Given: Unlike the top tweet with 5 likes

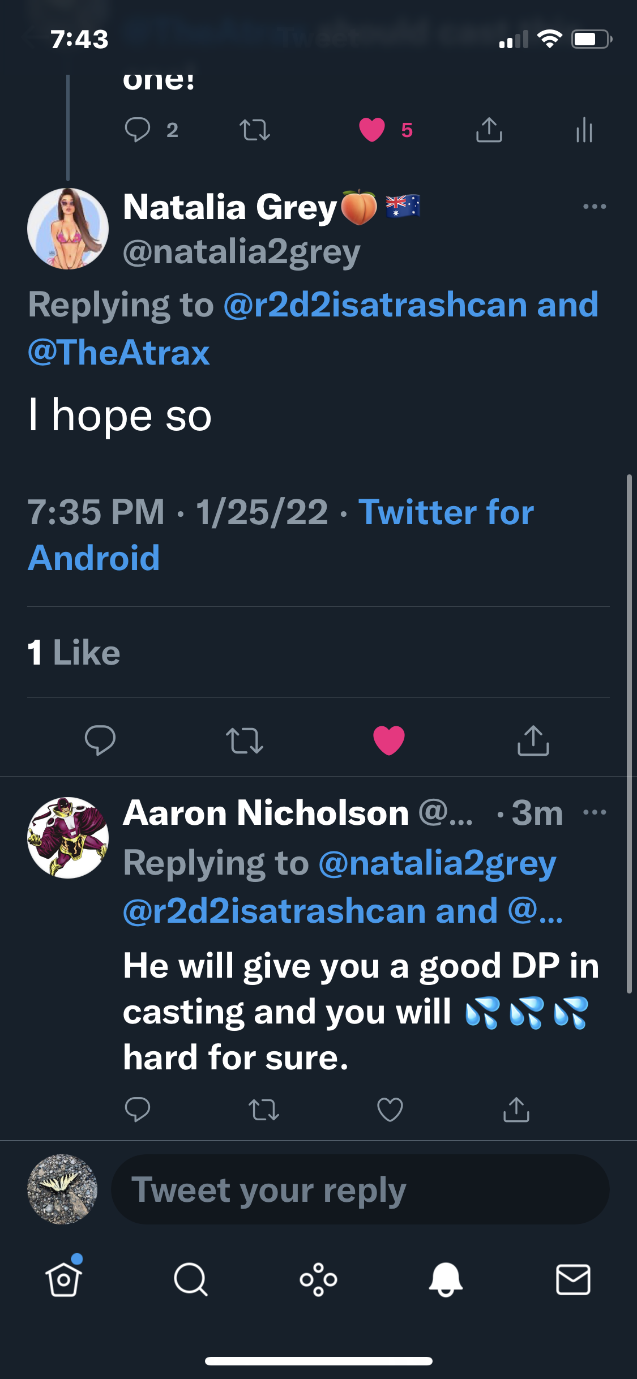Looking at the screenshot, I should pyautogui.click(x=372, y=130).
